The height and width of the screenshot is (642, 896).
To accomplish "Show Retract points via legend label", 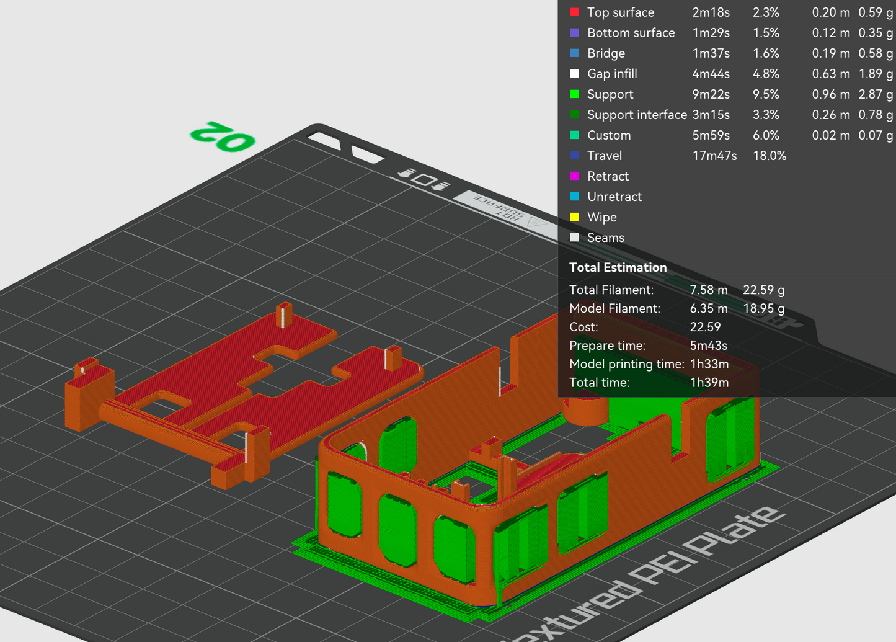I will coord(608,176).
